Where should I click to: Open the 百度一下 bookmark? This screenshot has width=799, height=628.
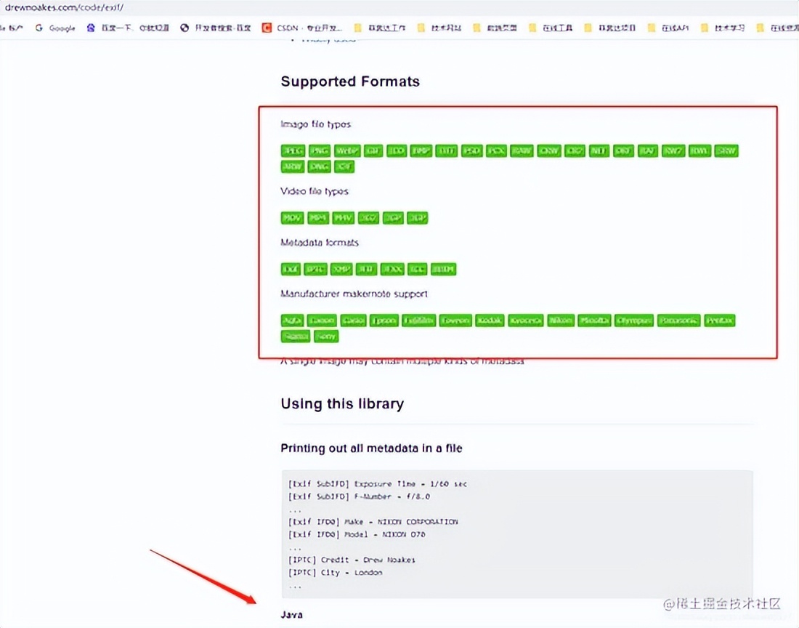click(x=127, y=28)
